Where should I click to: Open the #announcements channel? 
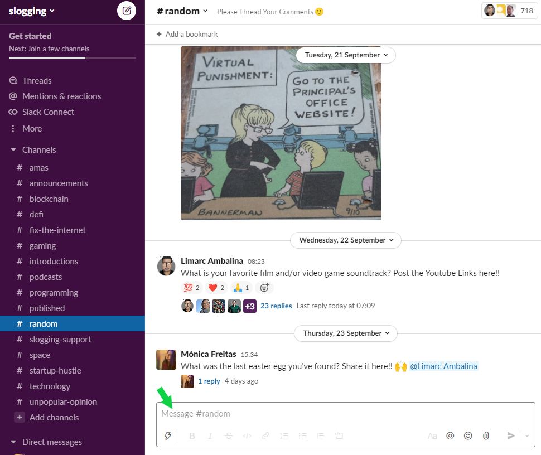click(x=58, y=183)
